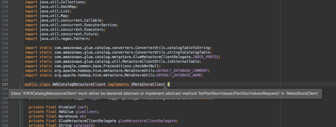Click gutter line number 131

click(x=5, y=103)
